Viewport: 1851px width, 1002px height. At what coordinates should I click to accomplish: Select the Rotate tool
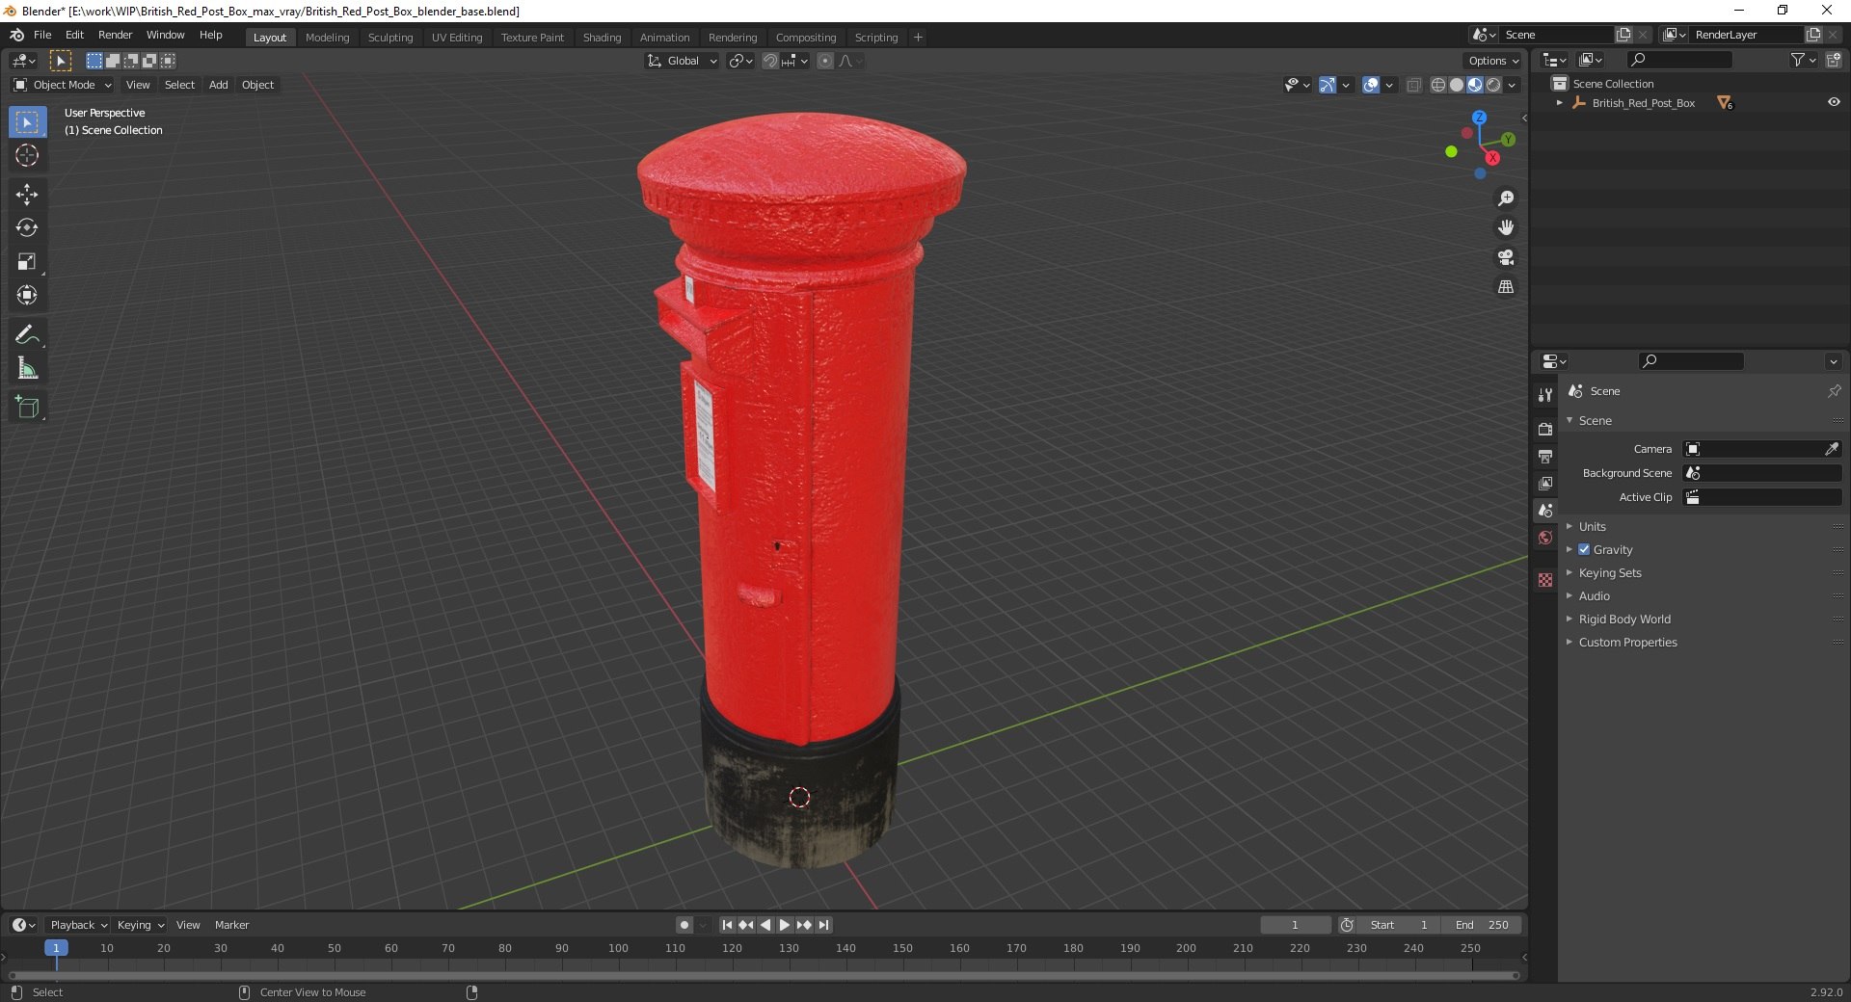coord(27,228)
